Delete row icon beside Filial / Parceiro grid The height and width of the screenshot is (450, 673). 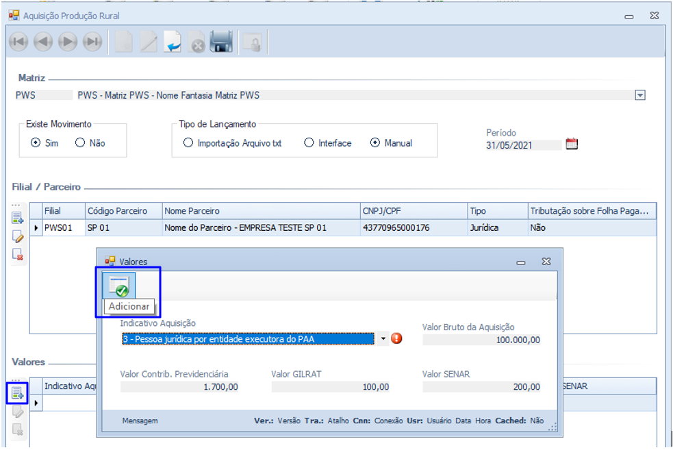18,254
